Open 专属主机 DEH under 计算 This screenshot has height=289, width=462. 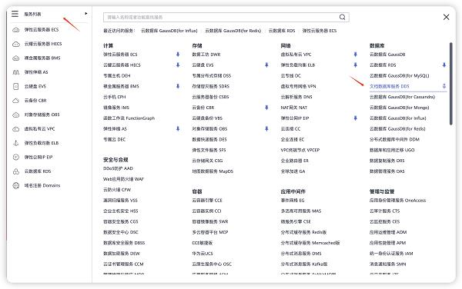pos(117,75)
